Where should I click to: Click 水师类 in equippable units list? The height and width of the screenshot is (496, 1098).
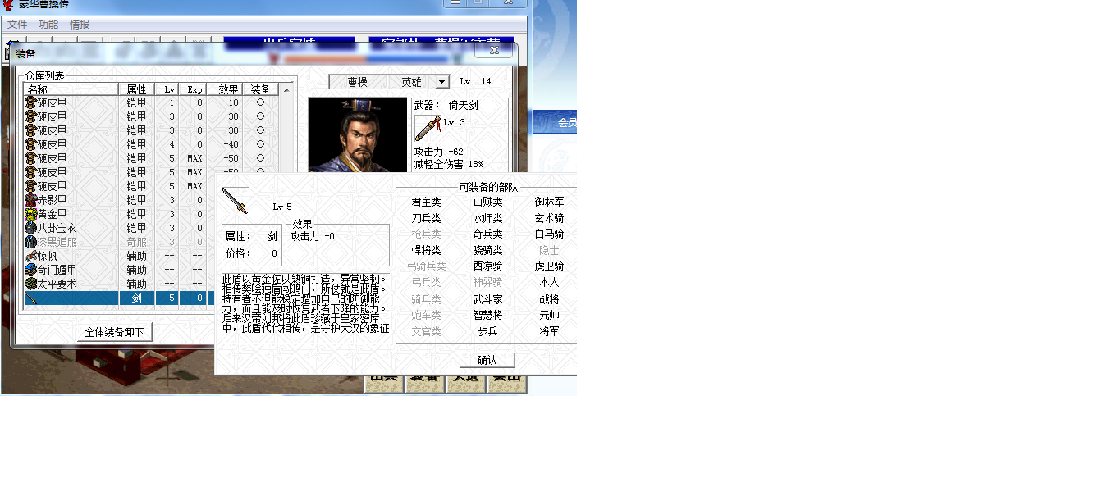[487, 218]
